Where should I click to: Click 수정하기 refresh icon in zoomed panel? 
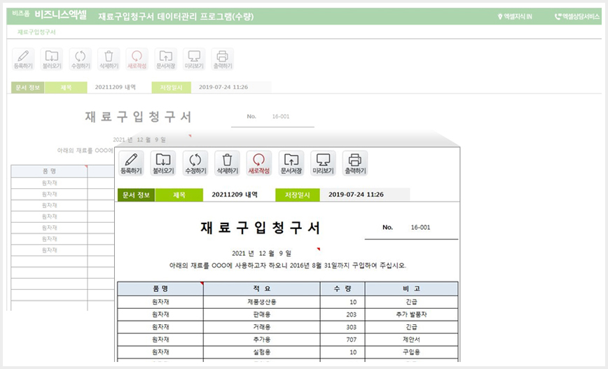195,163
